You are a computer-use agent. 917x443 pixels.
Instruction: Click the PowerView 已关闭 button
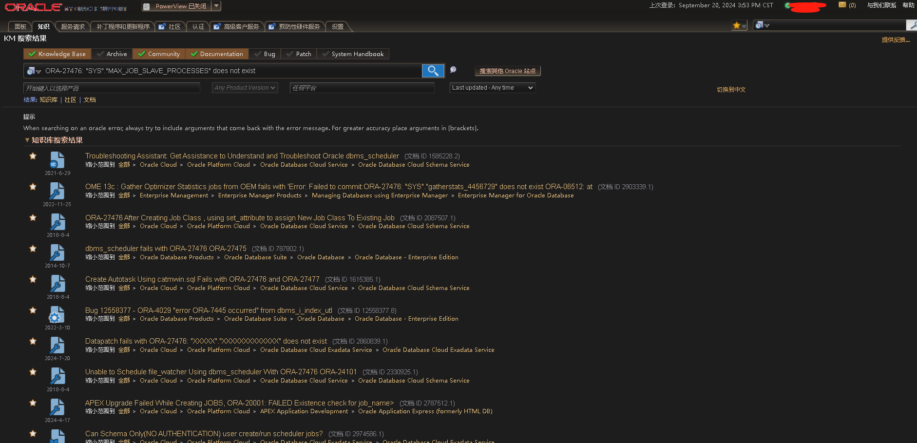(176, 6)
